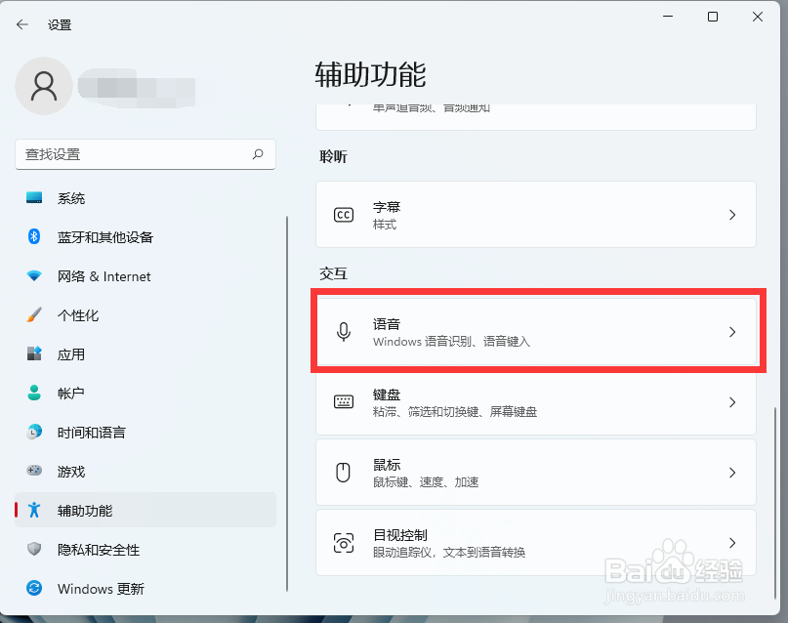Open 系统 settings in sidebar
Screen dimensions: 788x623
click(145, 198)
